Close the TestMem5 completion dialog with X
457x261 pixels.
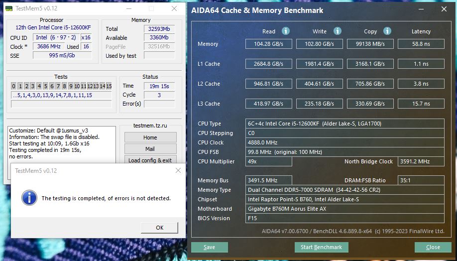178,171
